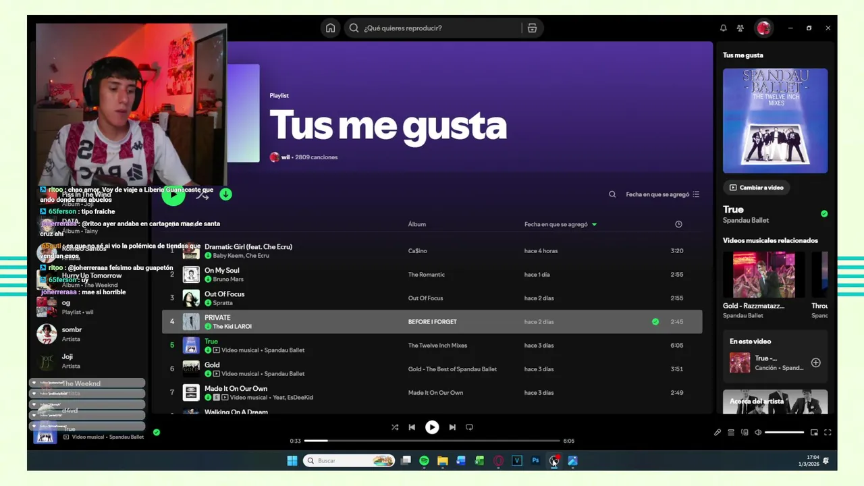Viewport: 864px width, 486px height.
Task: Open the 'Fecha en que se agregó' sort menu
Action: 662,194
